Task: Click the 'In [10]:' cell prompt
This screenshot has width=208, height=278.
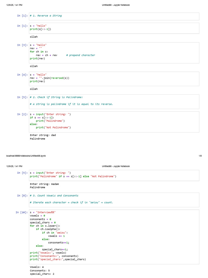Action: click(x=22, y=212)
